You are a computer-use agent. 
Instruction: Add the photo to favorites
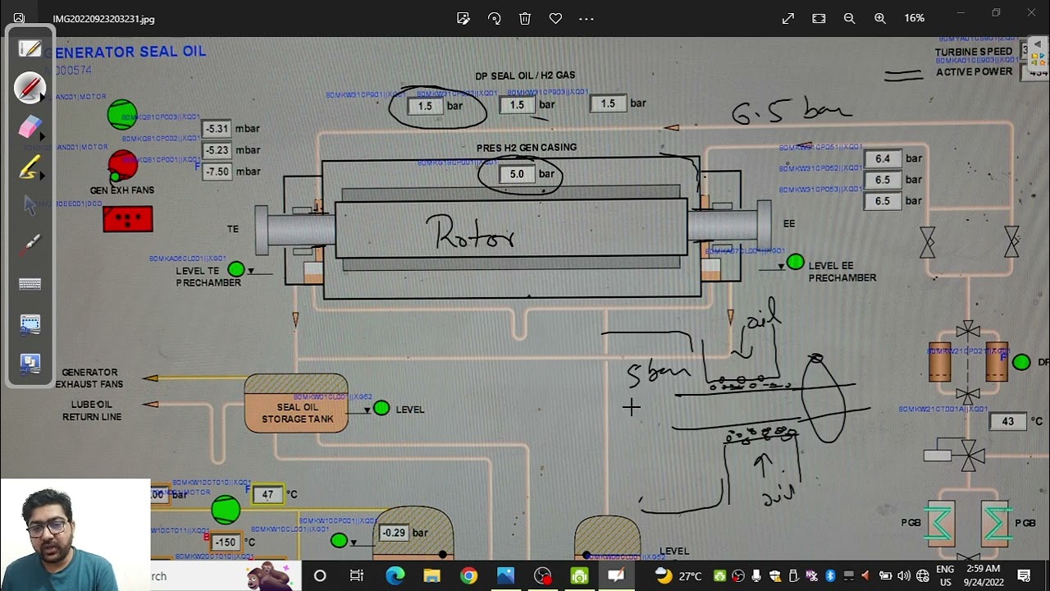pyautogui.click(x=555, y=18)
